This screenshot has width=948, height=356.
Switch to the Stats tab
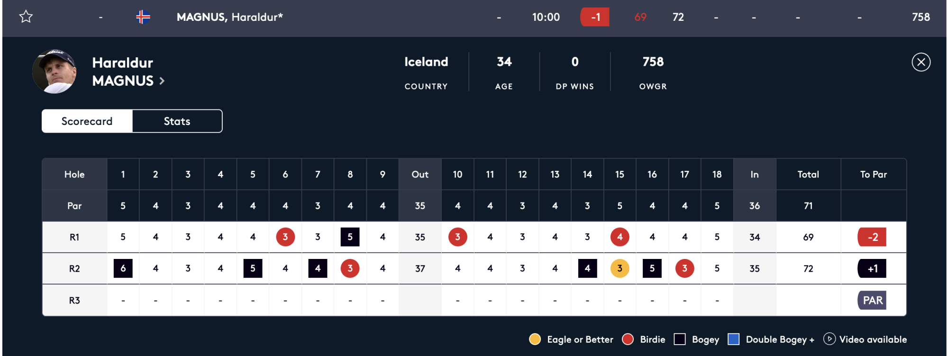[x=177, y=121]
